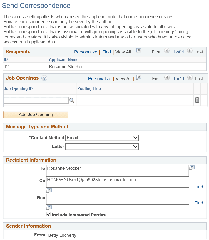The image size is (209, 240).
Task: Open the popout editor below the Bcc field
Action: 49,207
